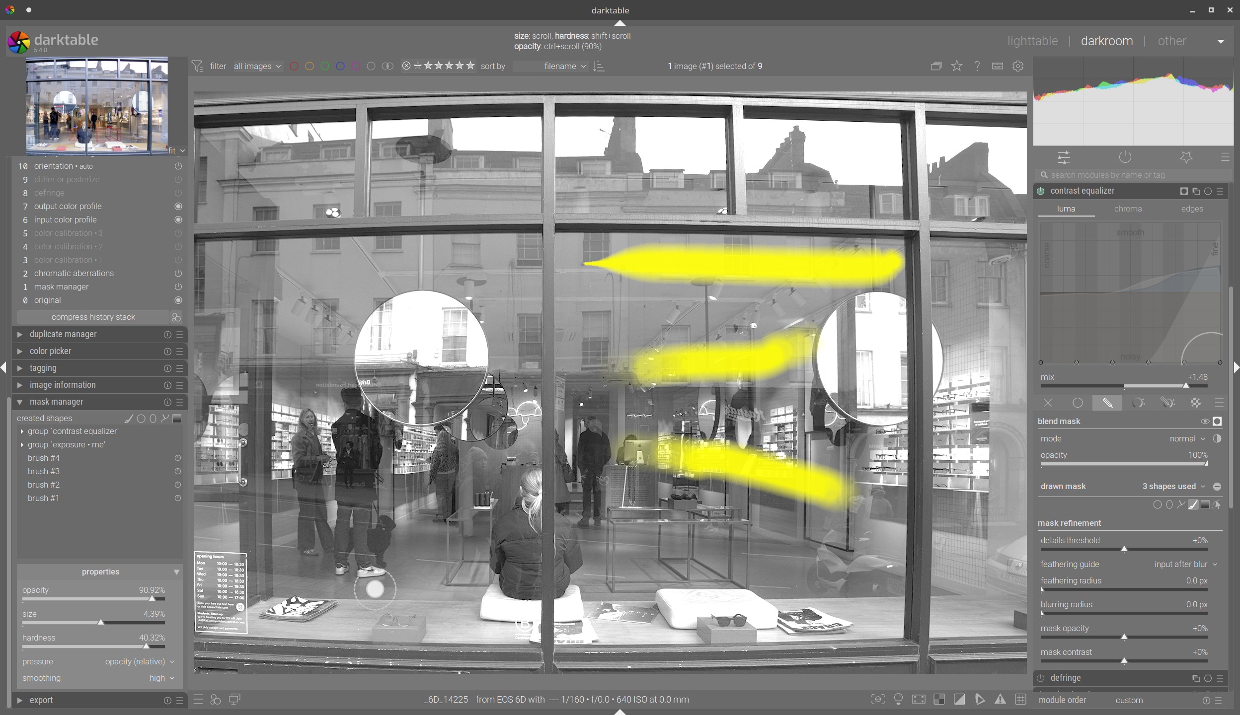This screenshot has height=715, width=1240.
Task: Enable guides and overlays grid icon
Action: coord(1020,699)
